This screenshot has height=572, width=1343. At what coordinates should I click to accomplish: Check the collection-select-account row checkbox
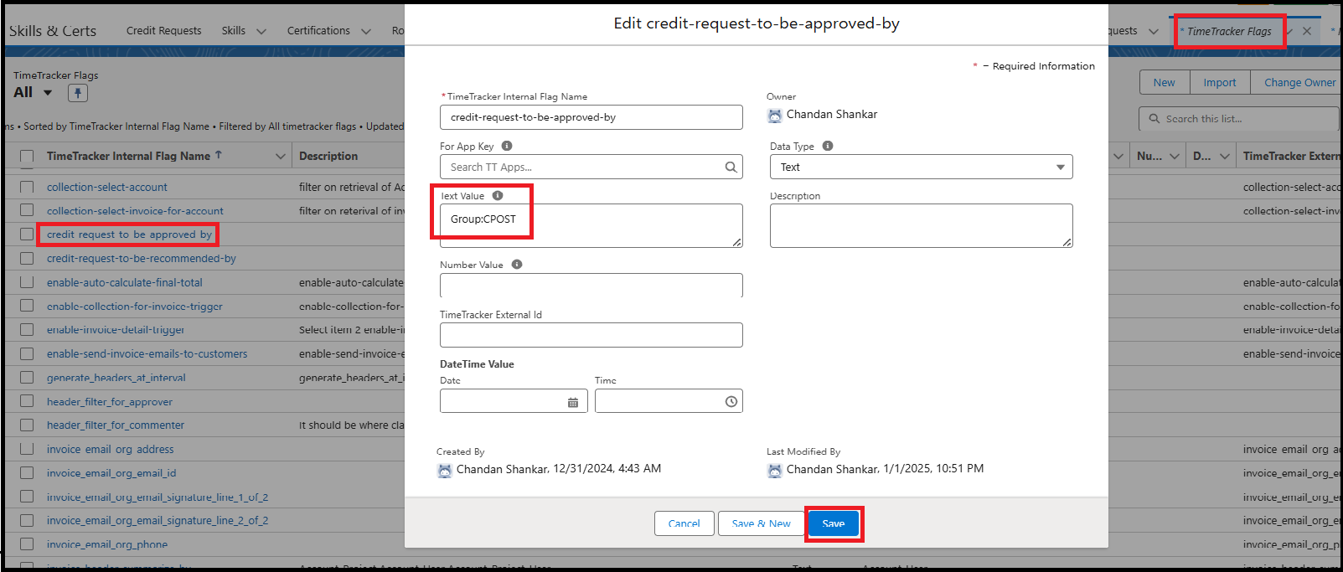click(27, 187)
